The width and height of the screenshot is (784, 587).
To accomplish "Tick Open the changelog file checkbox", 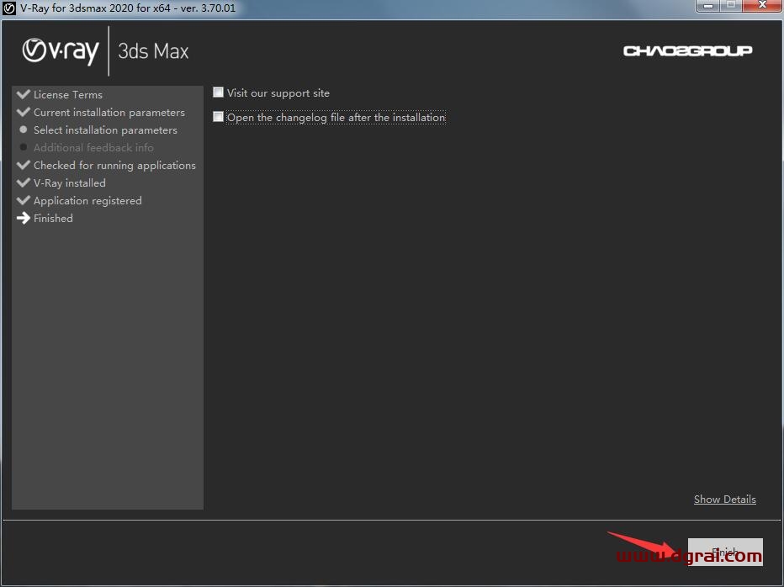I will click(x=219, y=117).
